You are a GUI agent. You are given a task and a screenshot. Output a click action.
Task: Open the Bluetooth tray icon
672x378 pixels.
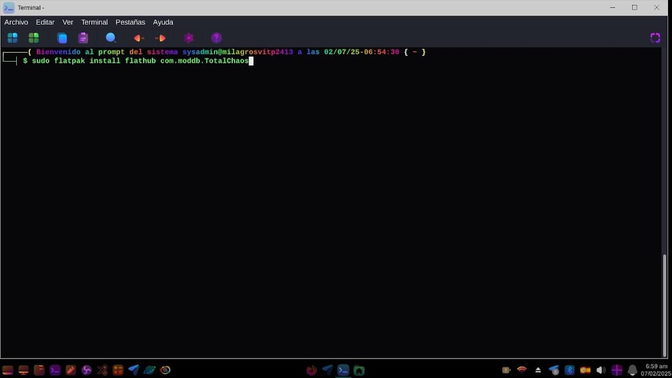(x=570, y=370)
